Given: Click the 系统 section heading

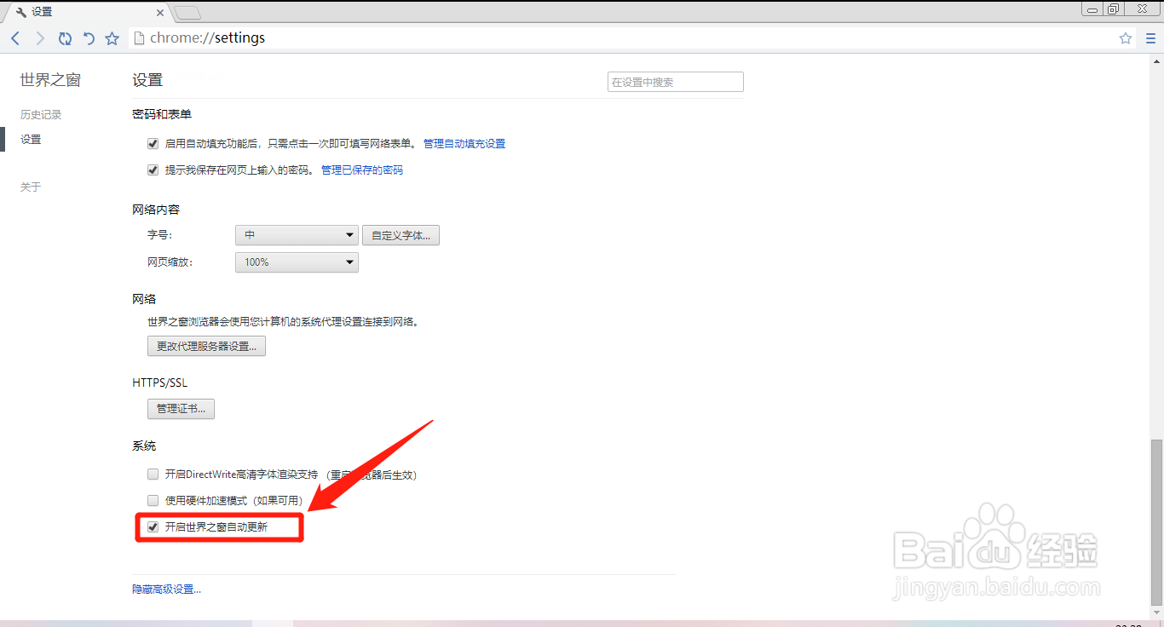Looking at the screenshot, I should click(144, 446).
